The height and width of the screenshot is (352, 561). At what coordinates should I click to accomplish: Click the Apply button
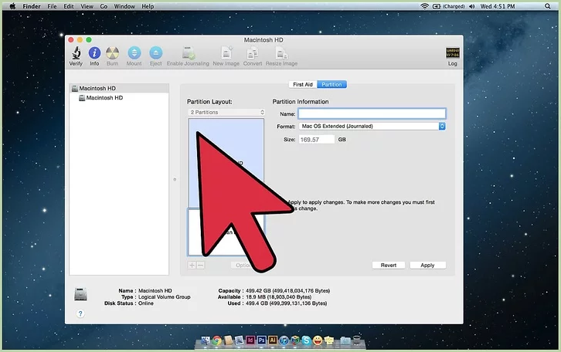(427, 266)
